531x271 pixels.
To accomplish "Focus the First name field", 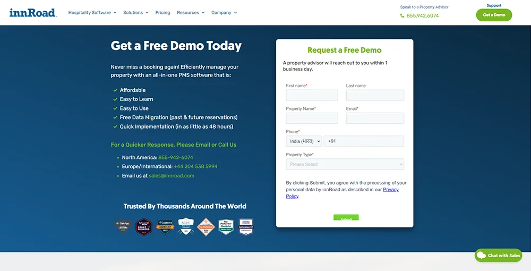I will [x=312, y=95].
